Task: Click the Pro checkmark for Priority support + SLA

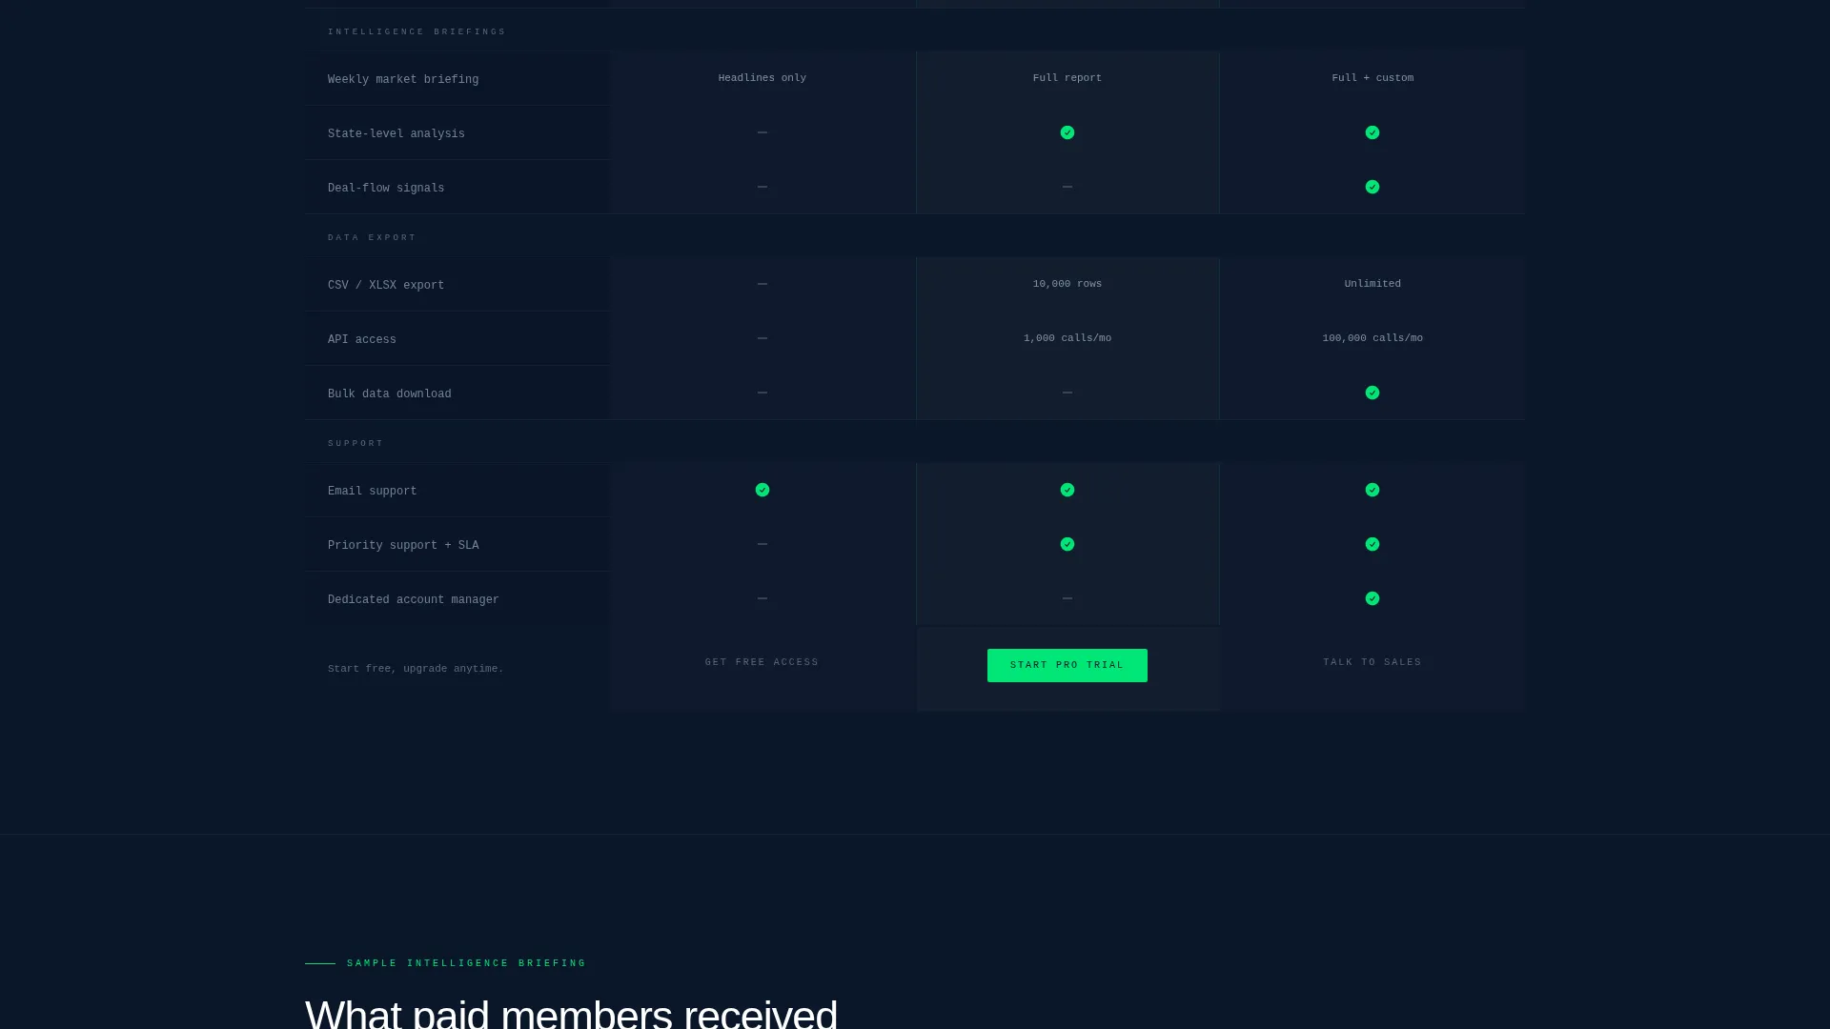Action: tap(1067, 544)
